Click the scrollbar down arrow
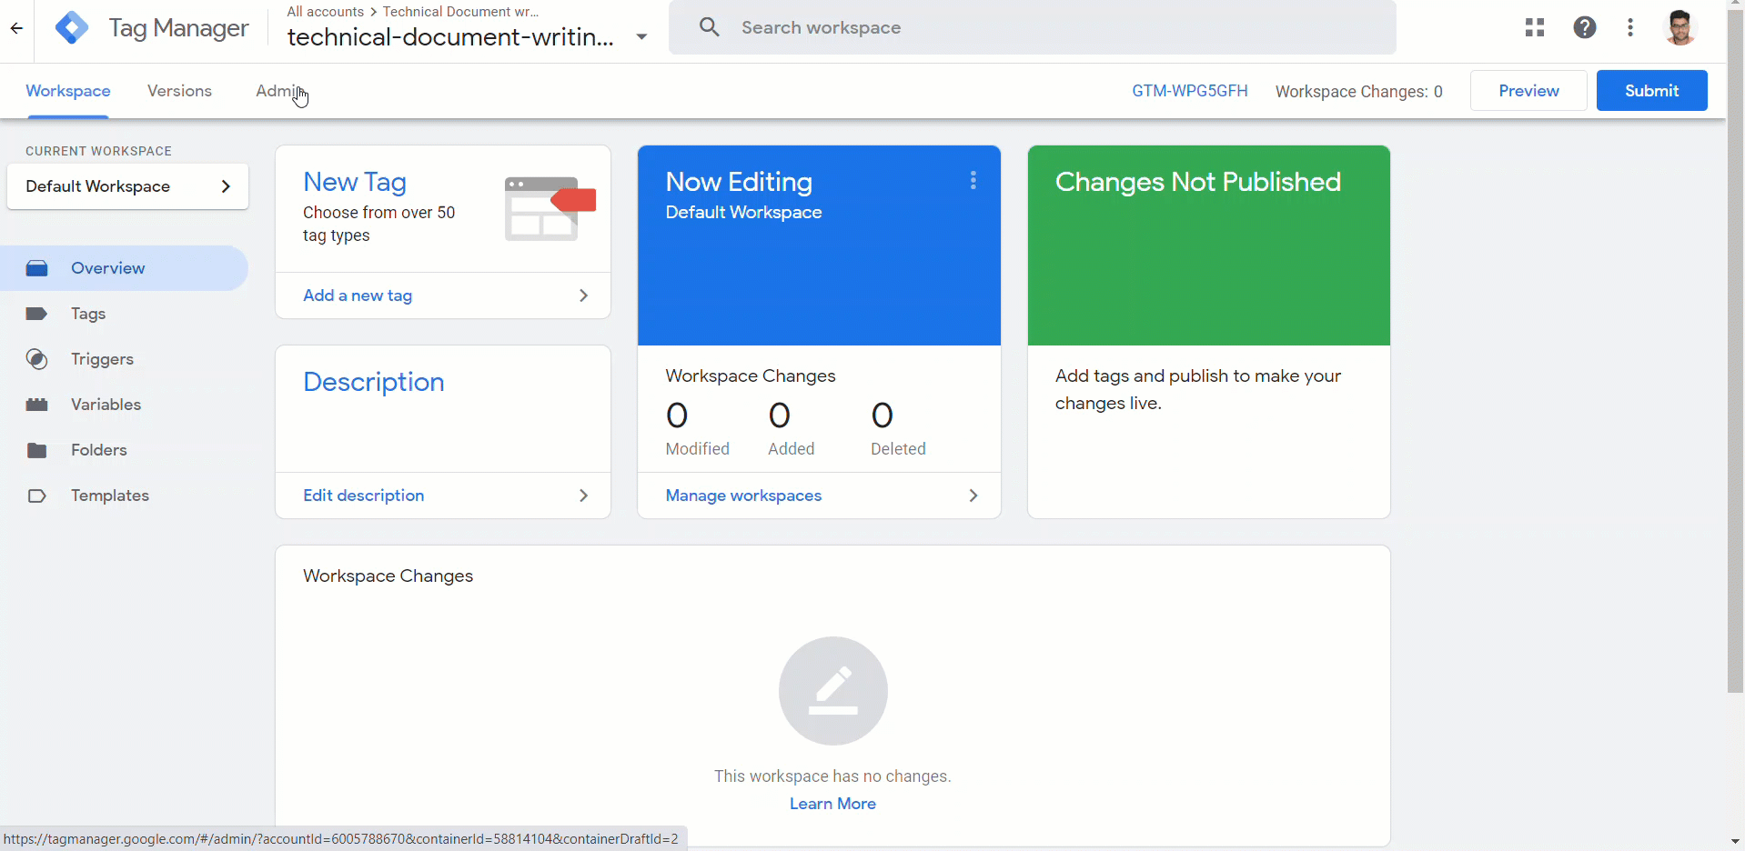 [1735, 842]
